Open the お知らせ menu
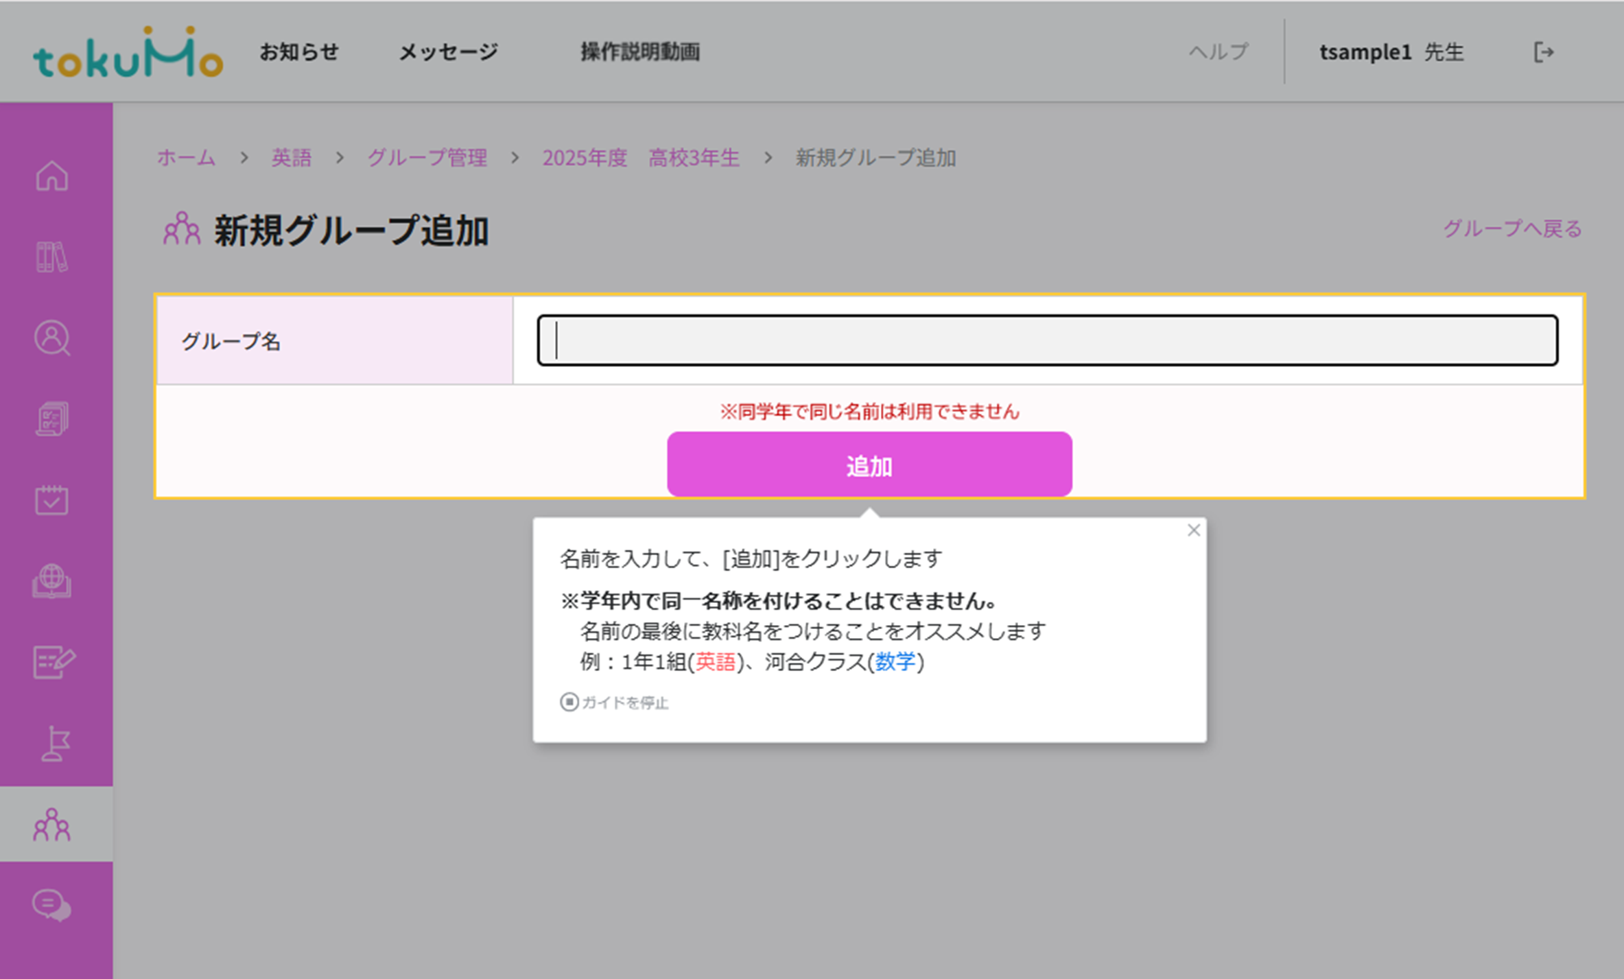This screenshot has width=1624, height=979. tap(299, 52)
